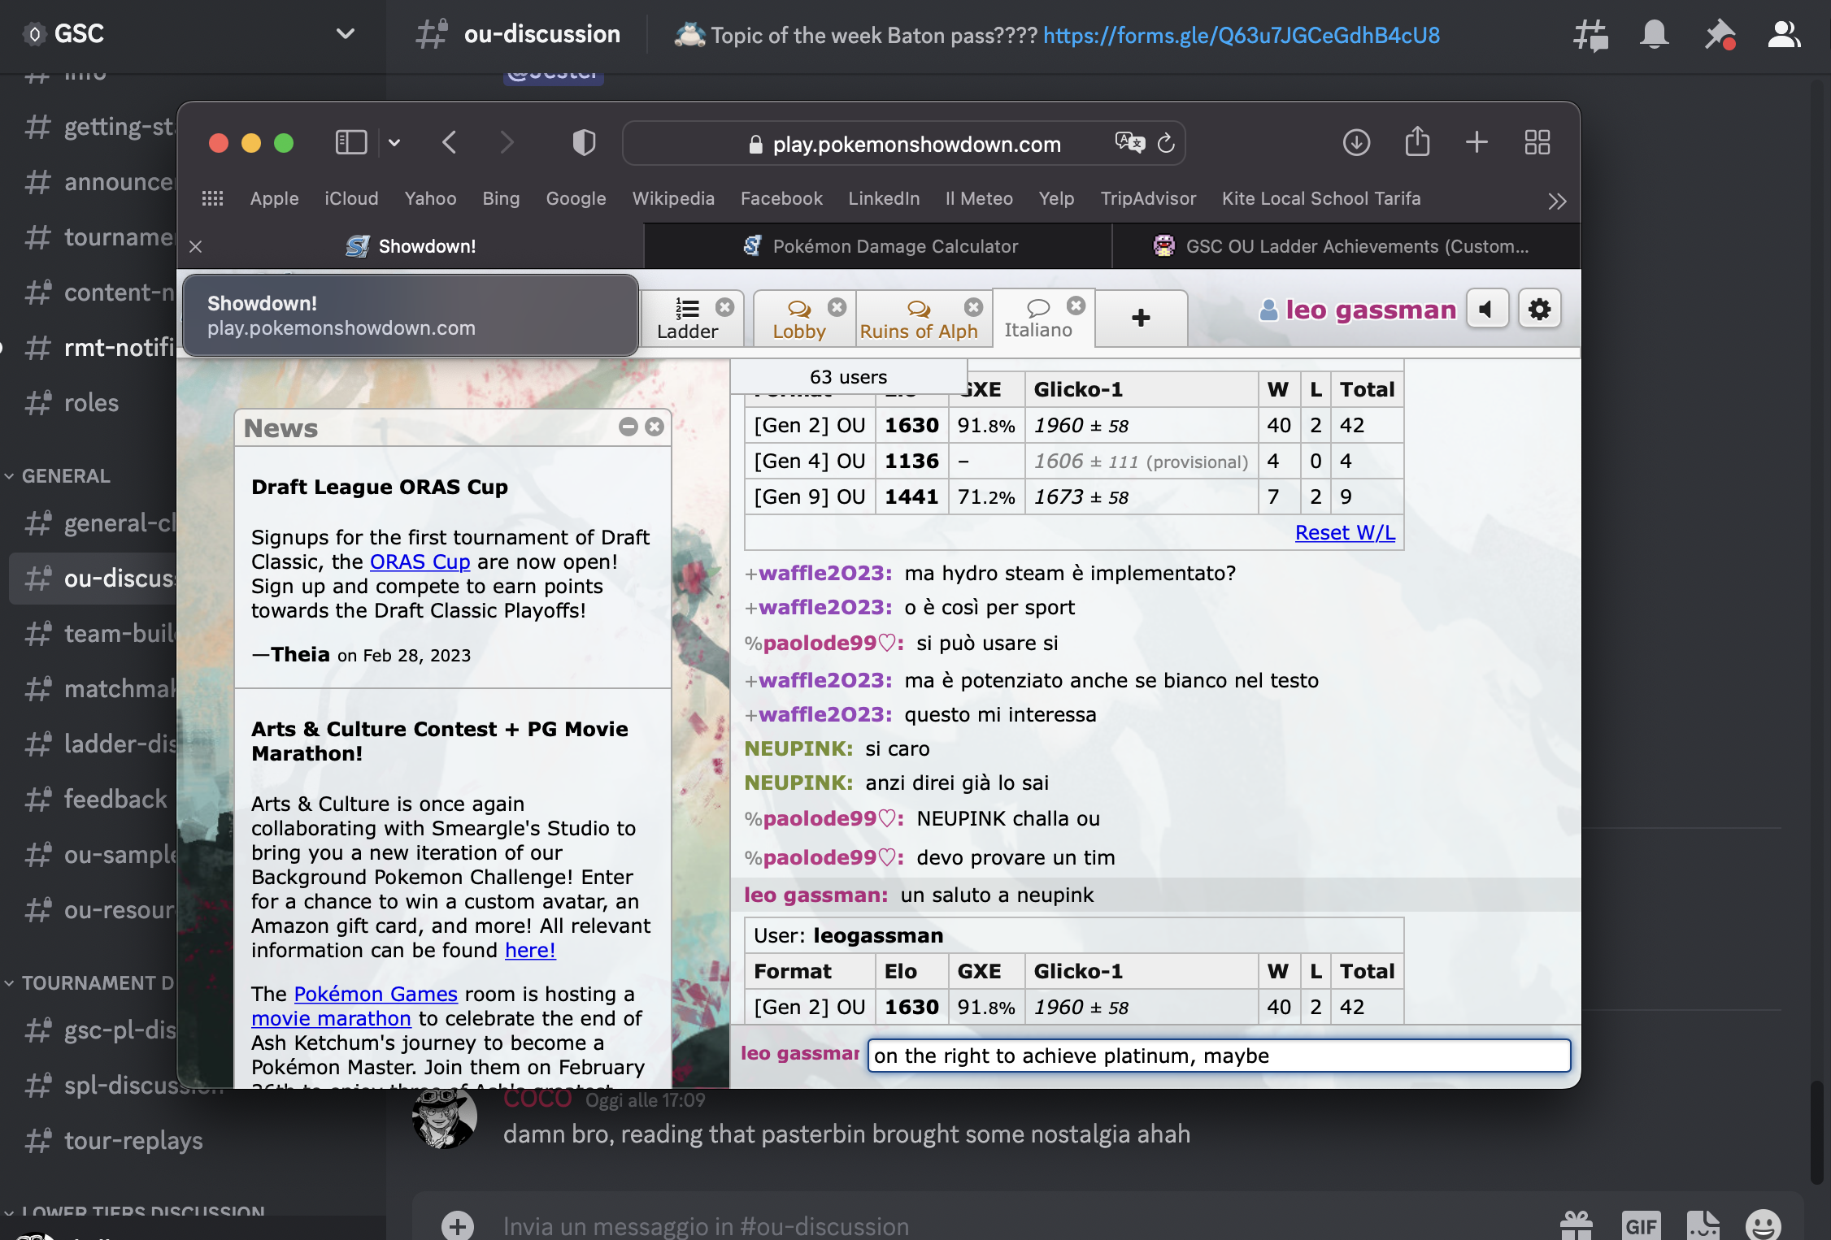This screenshot has height=1240, width=1831.
Task: Open Safari share menu
Action: 1417,141
